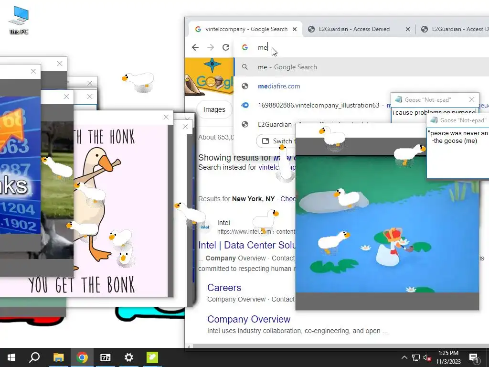Close the HONK BONK goose meme window

[166, 117]
